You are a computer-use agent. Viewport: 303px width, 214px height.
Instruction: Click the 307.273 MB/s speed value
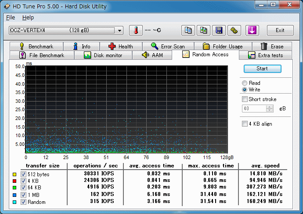click(264, 187)
